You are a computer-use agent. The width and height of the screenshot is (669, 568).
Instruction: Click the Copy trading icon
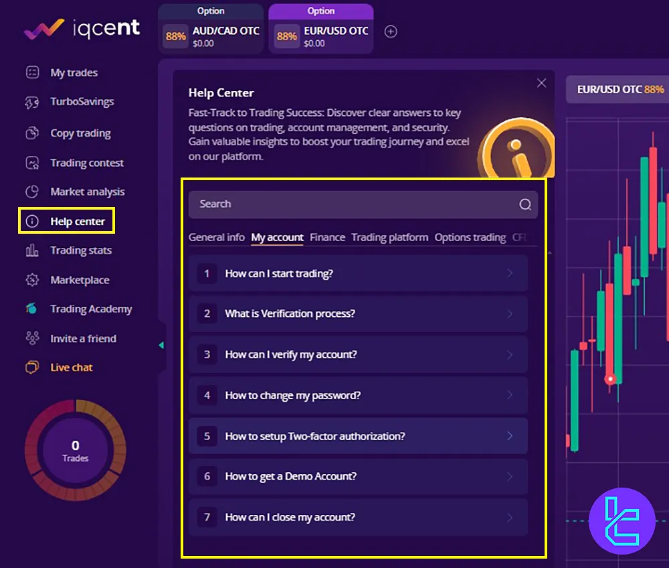pyautogui.click(x=32, y=133)
